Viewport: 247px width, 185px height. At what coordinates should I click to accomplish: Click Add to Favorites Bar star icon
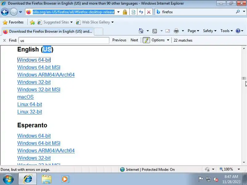click(32, 22)
